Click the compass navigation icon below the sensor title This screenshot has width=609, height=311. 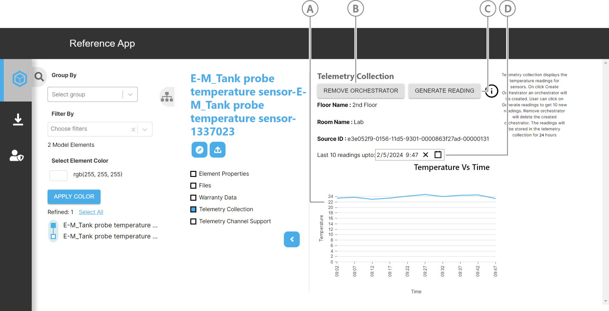click(199, 150)
